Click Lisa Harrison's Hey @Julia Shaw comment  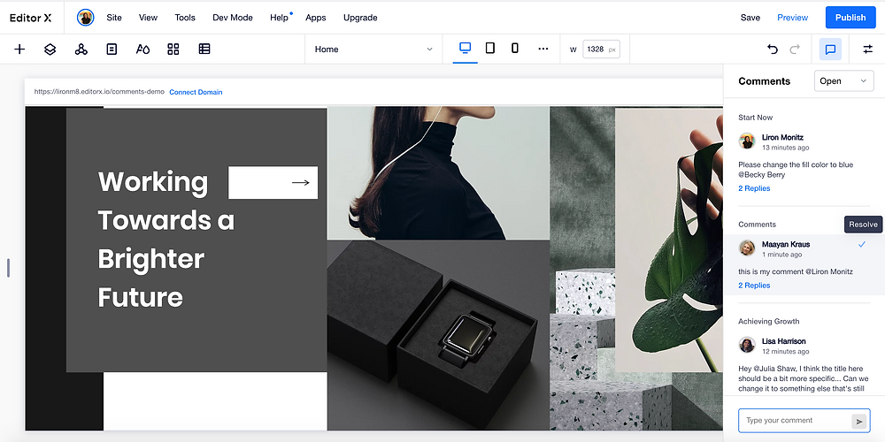[804, 378]
